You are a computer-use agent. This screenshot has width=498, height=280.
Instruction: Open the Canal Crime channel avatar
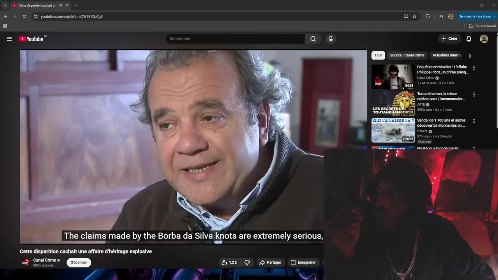25,262
